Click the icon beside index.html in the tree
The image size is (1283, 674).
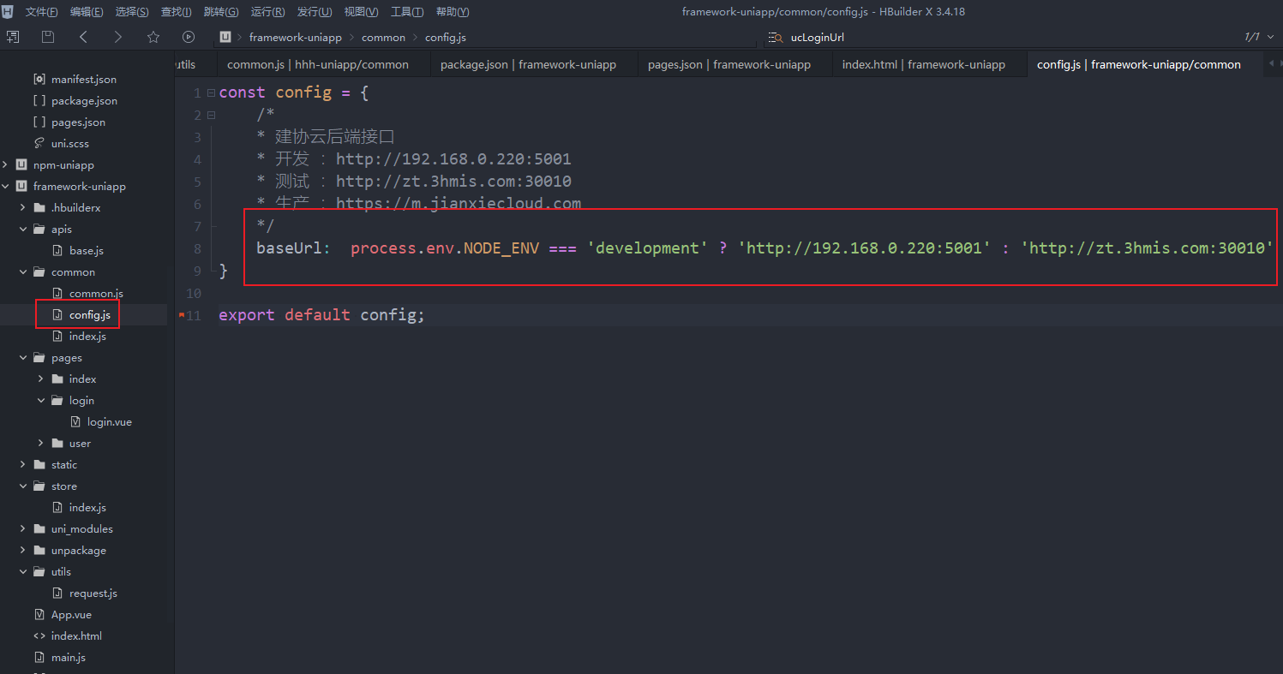pyautogui.click(x=39, y=635)
